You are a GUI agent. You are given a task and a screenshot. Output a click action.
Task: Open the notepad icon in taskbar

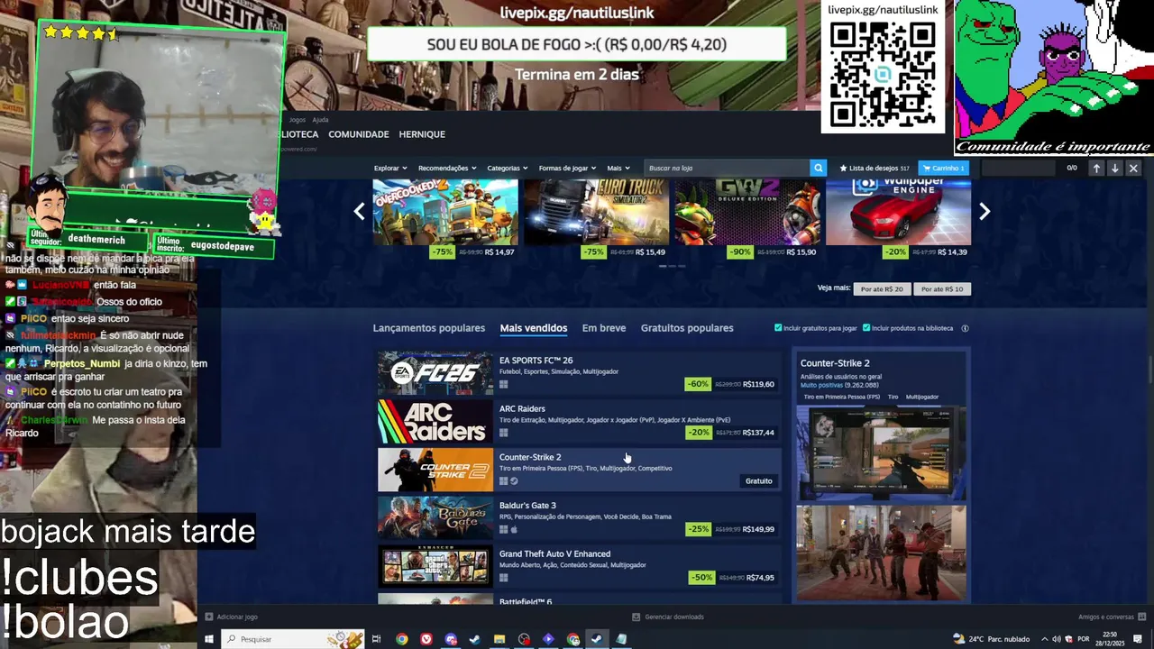[621, 639]
